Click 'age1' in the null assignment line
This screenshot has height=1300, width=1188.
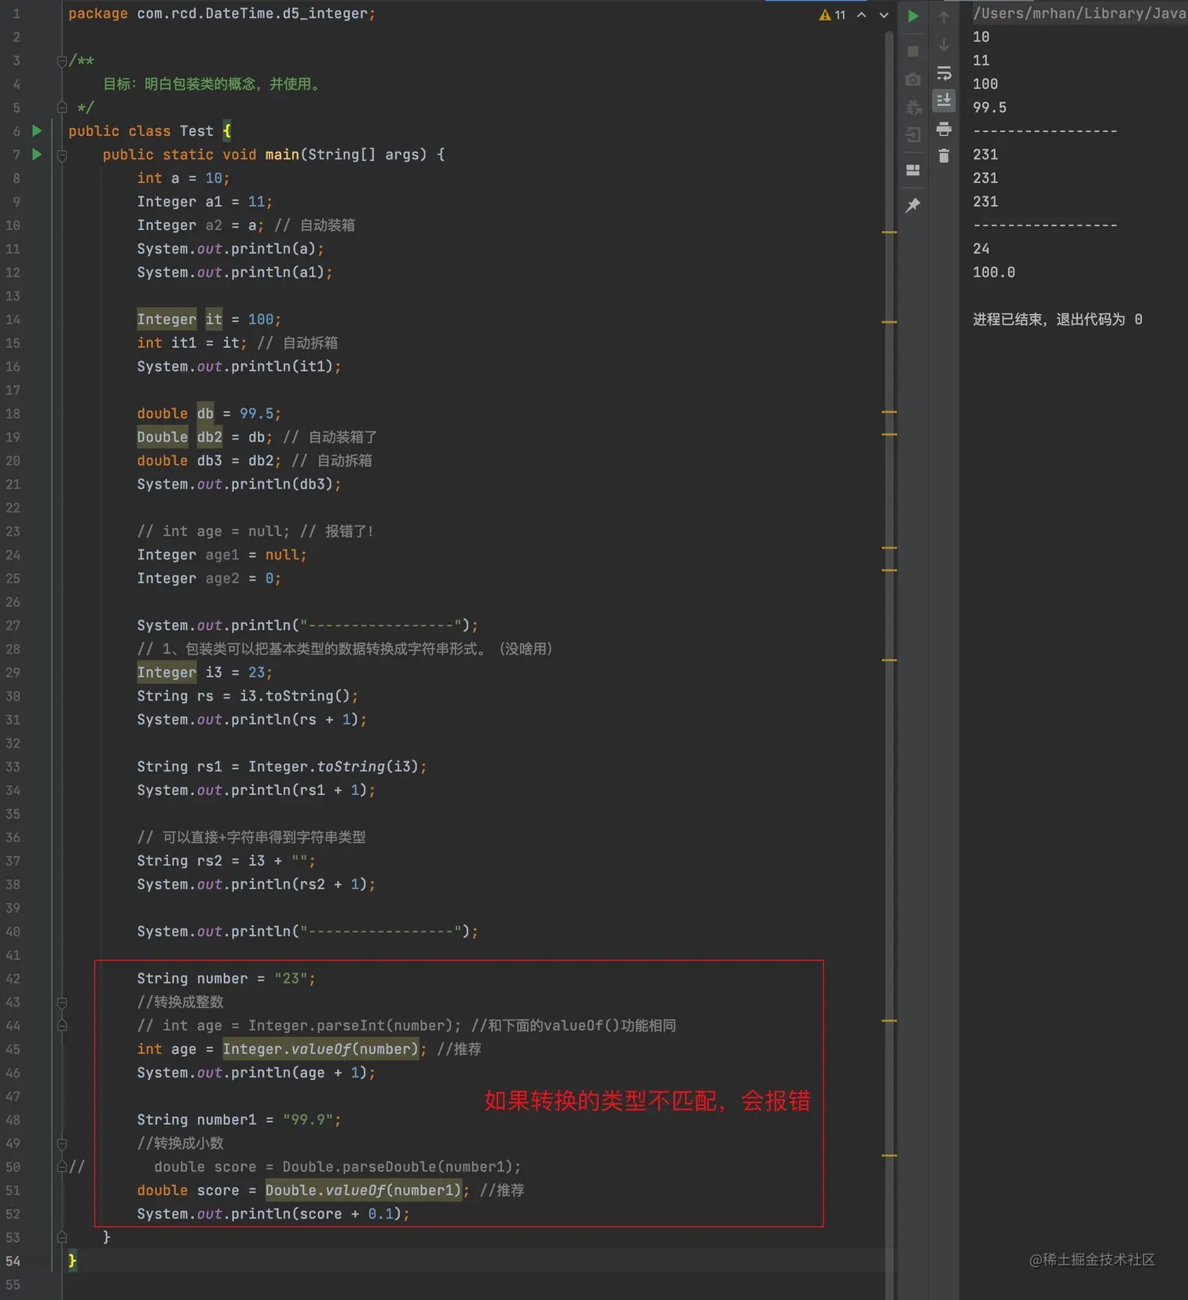[x=222, y=555]
